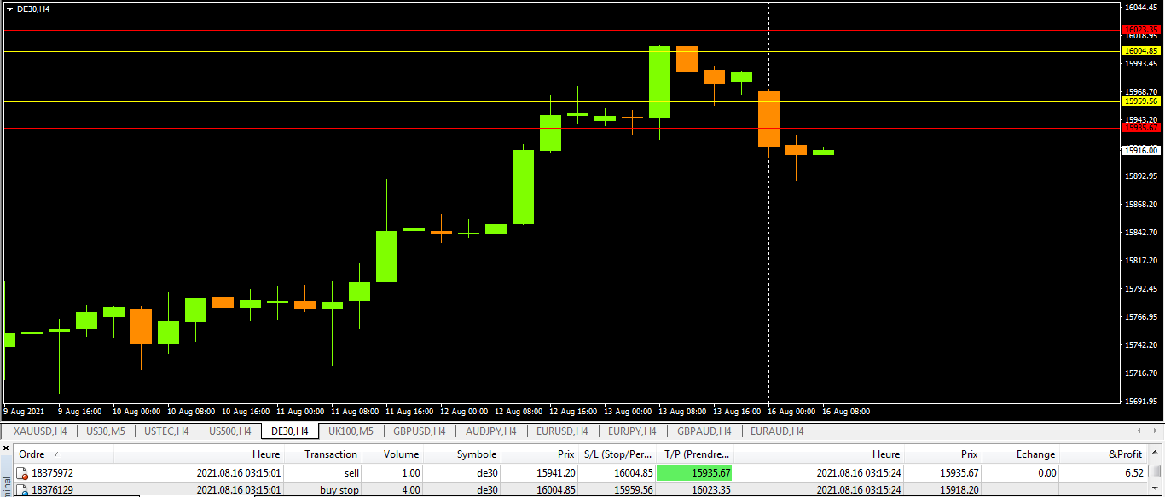Open the EURAUD,H4 chart tab

777,431
